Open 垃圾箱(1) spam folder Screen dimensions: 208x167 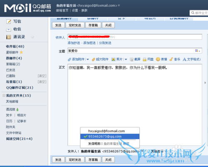[x=14, y=82]
